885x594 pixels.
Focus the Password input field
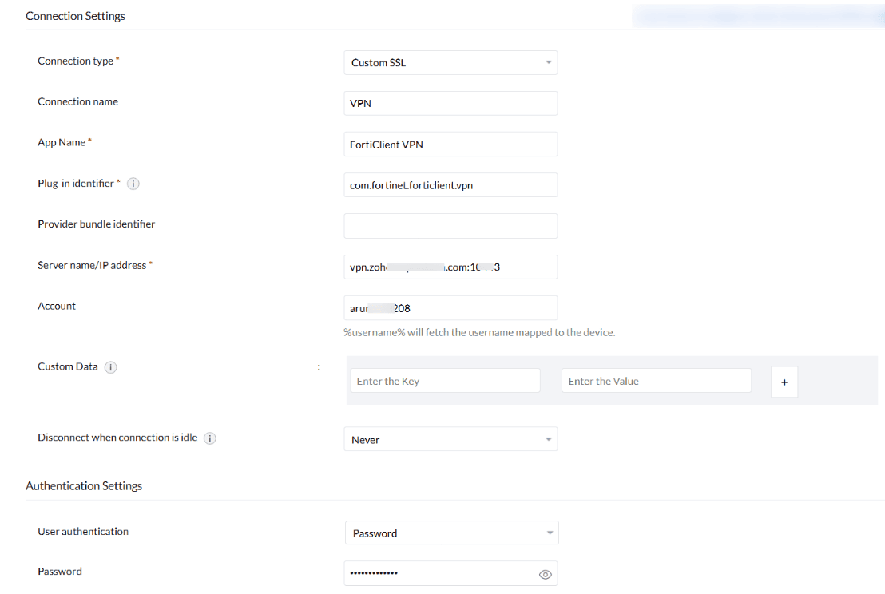click(439, 574)
